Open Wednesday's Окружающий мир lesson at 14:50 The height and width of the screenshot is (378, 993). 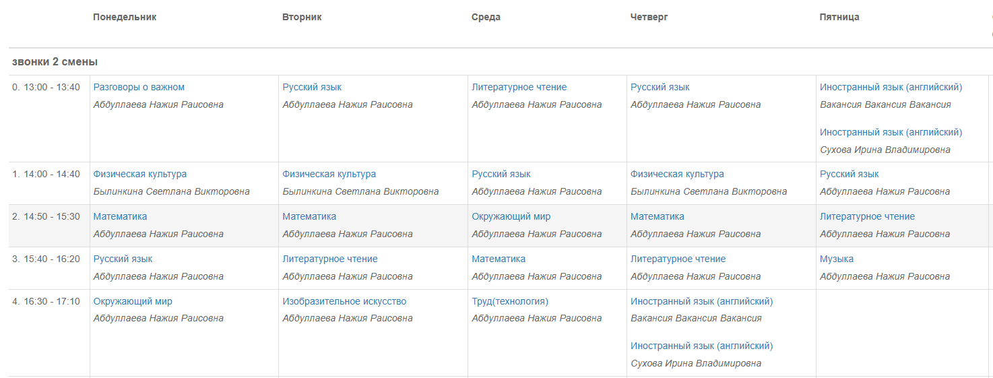(511, 216)
